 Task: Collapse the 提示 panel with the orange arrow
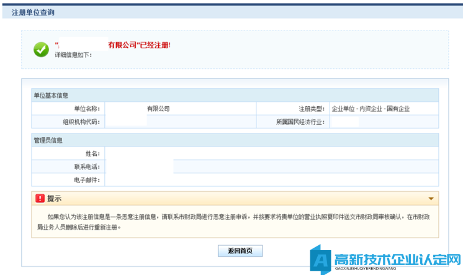(x=431, y=199)
